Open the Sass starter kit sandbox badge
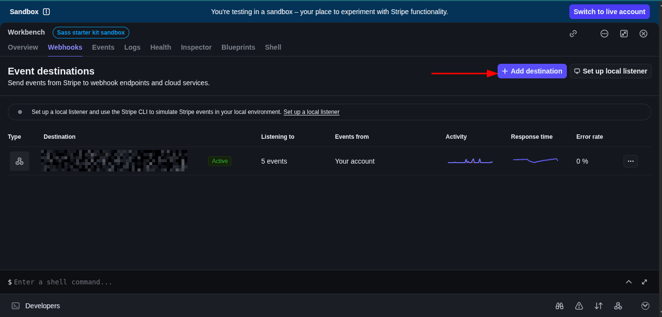Image resolution: width=662 pixels, height=317 pixels. coord(91,33)
